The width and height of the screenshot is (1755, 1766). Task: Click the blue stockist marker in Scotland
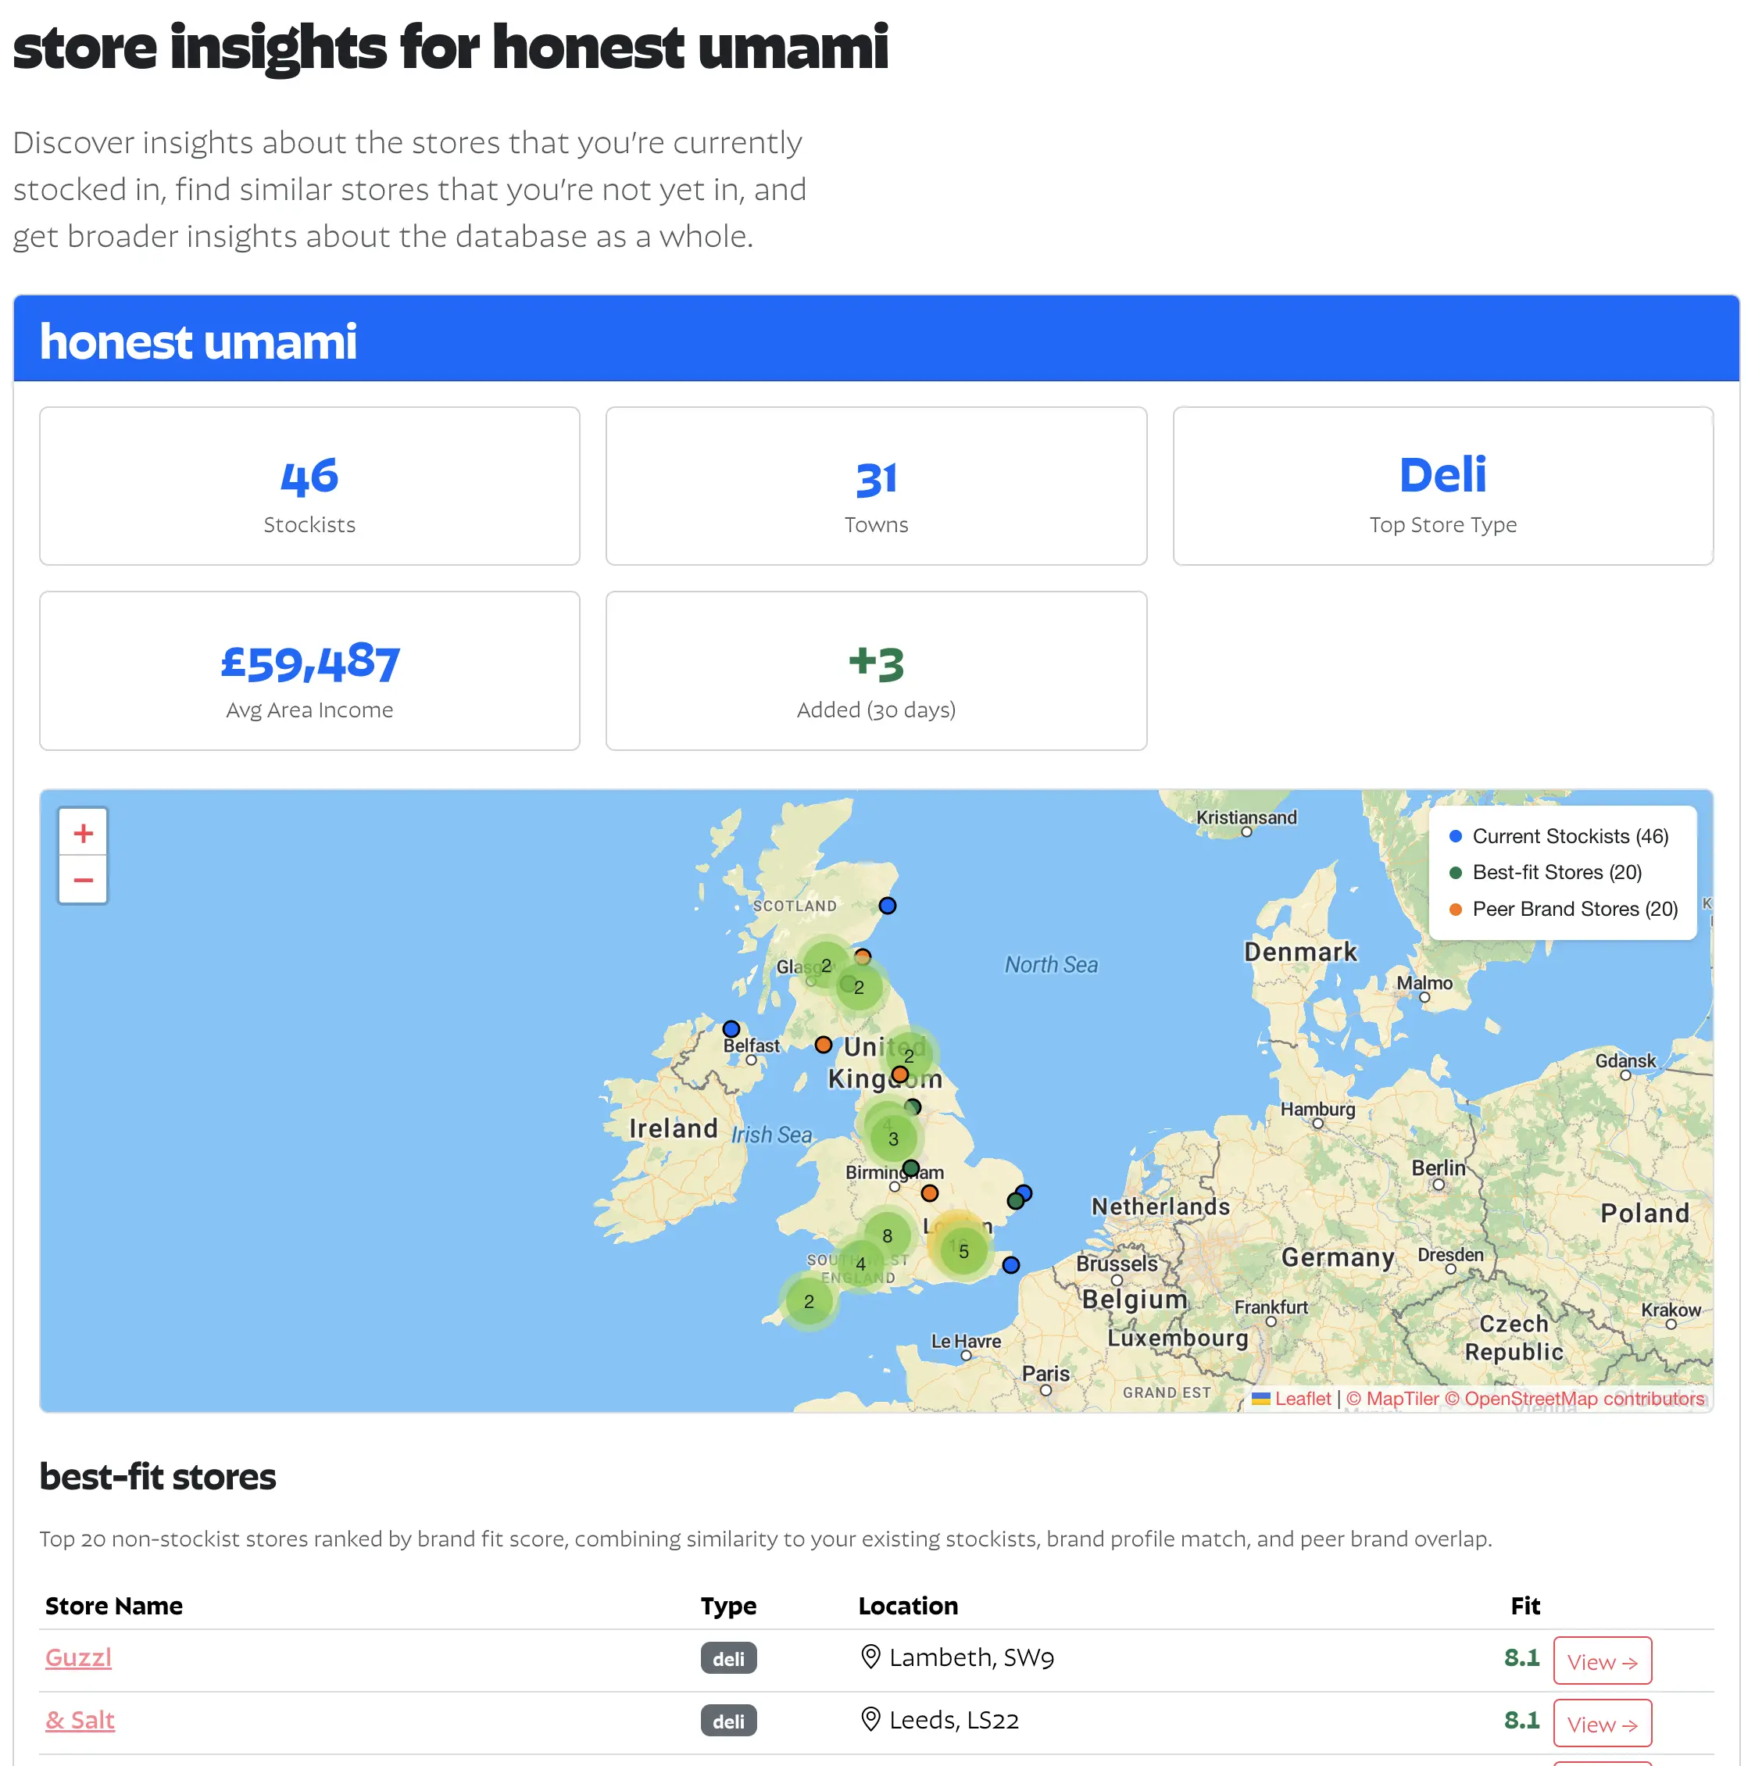887,906
